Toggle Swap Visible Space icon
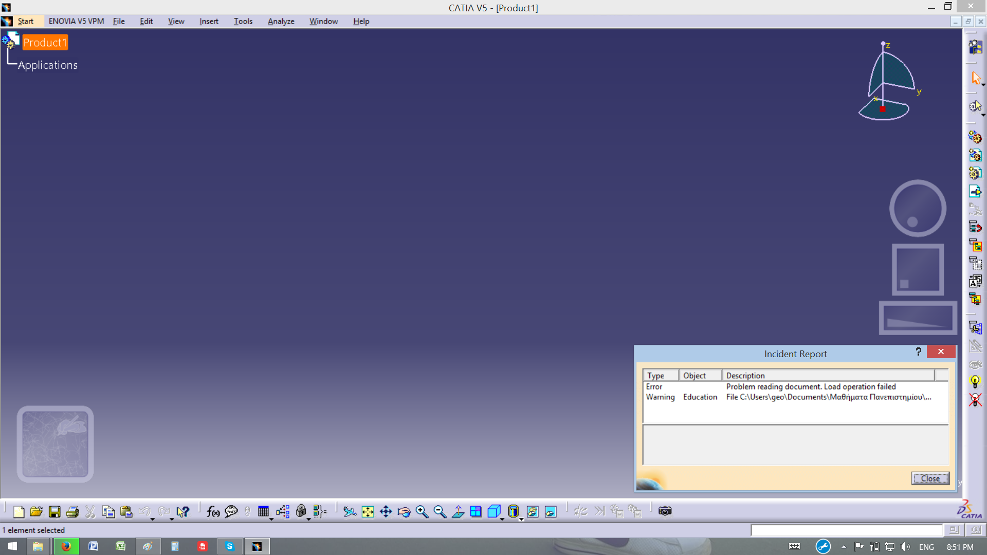 point(551,511)
